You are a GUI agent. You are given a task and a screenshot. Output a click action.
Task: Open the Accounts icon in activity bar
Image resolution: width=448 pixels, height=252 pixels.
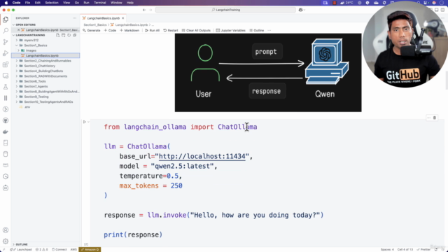[x=6, y=230]
